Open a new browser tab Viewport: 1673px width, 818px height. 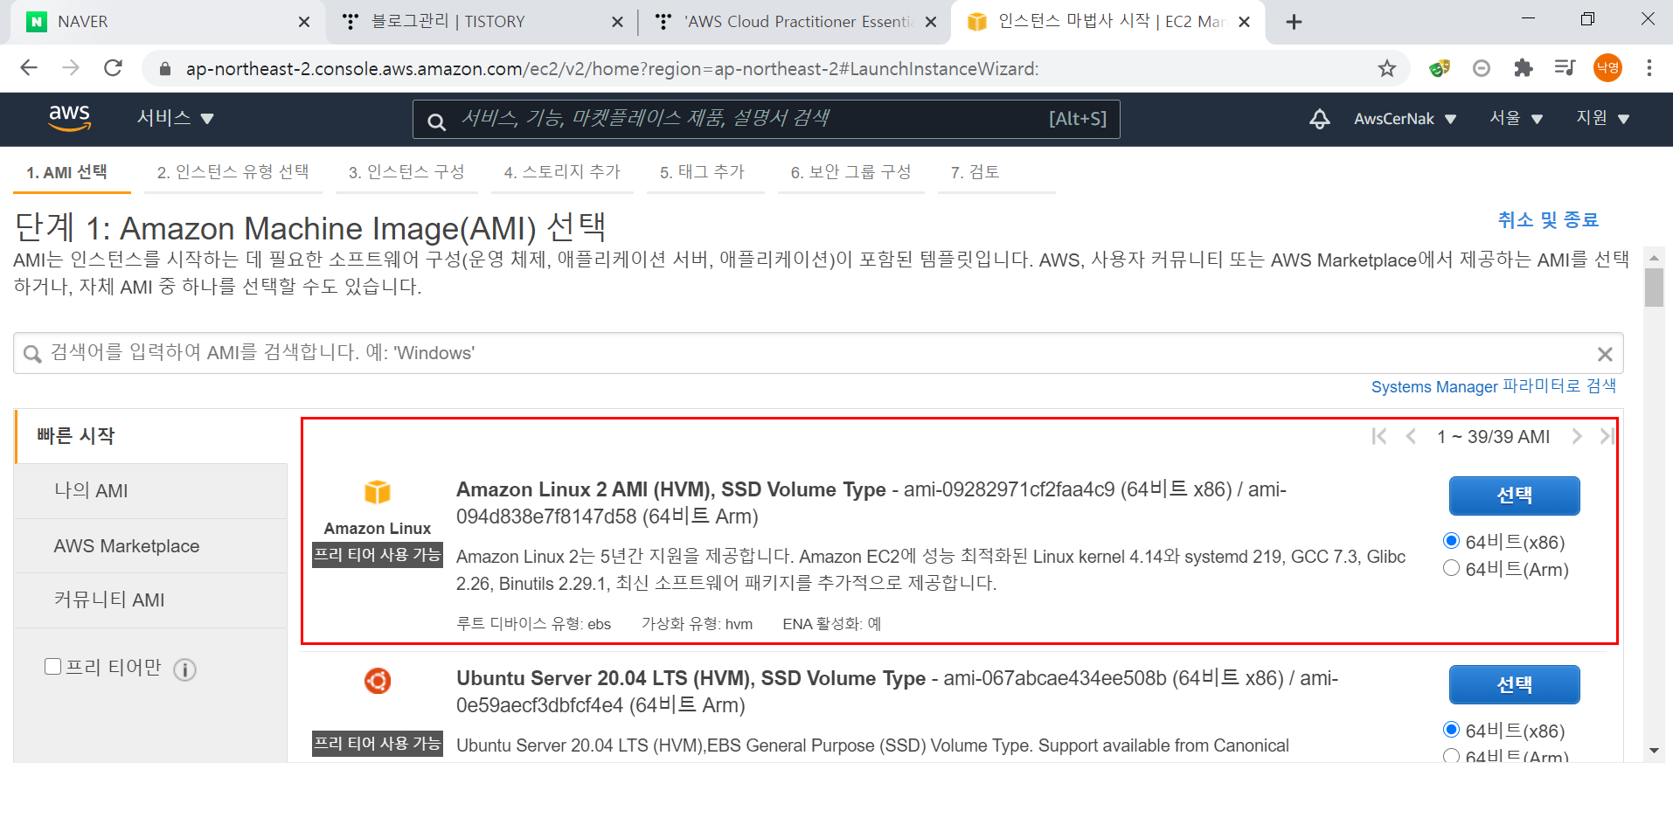coord(1295,22)
